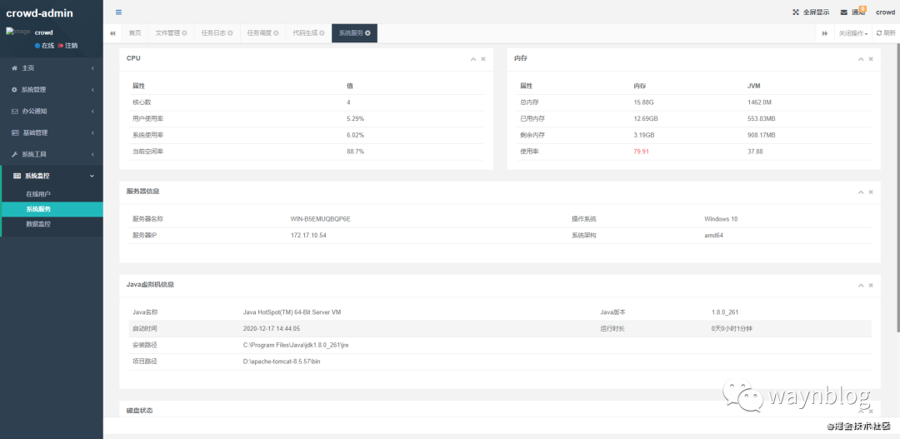The width and height of the screenshot is (900, 439).
Task: Close the 文件管理 tab
Action: click(x=185, y=33)
